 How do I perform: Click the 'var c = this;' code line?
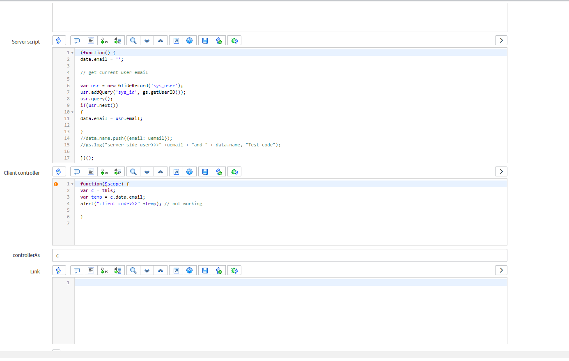(x=98, y=190)
